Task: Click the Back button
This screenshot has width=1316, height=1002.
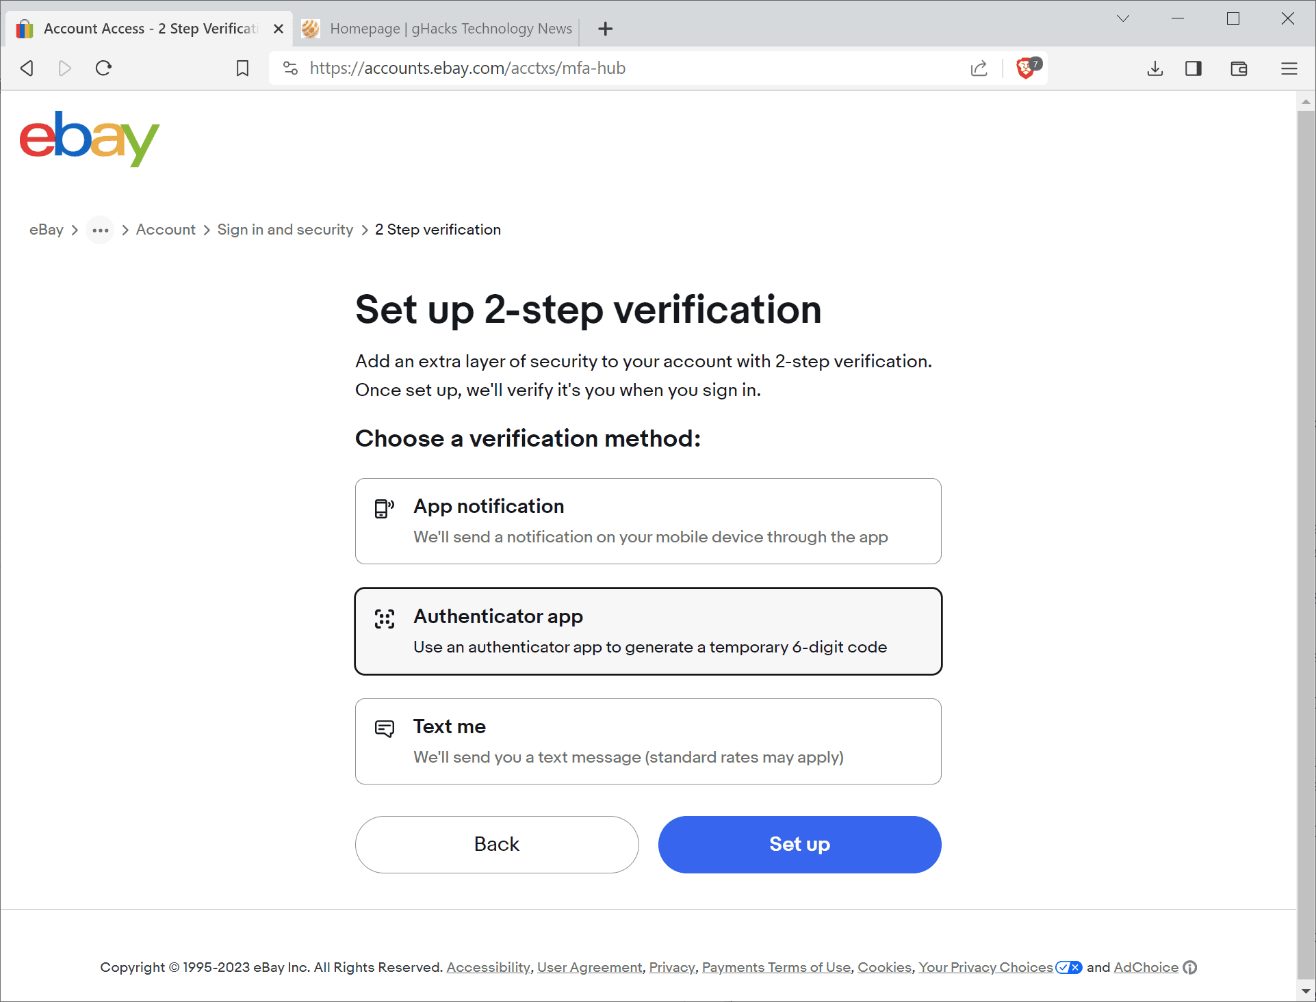Action: [496, 843]
